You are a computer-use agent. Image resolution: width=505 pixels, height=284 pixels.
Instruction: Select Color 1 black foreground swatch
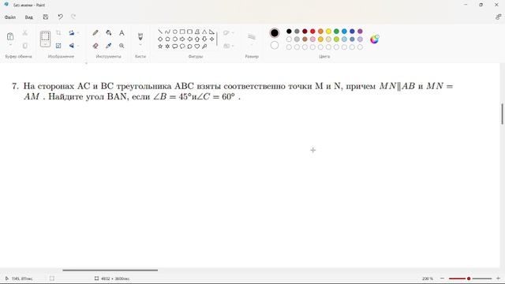coord(275,33)
